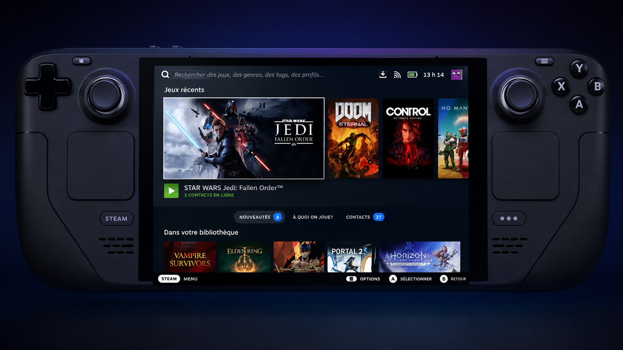Click the left analog stick

click(x=106, y=96)
